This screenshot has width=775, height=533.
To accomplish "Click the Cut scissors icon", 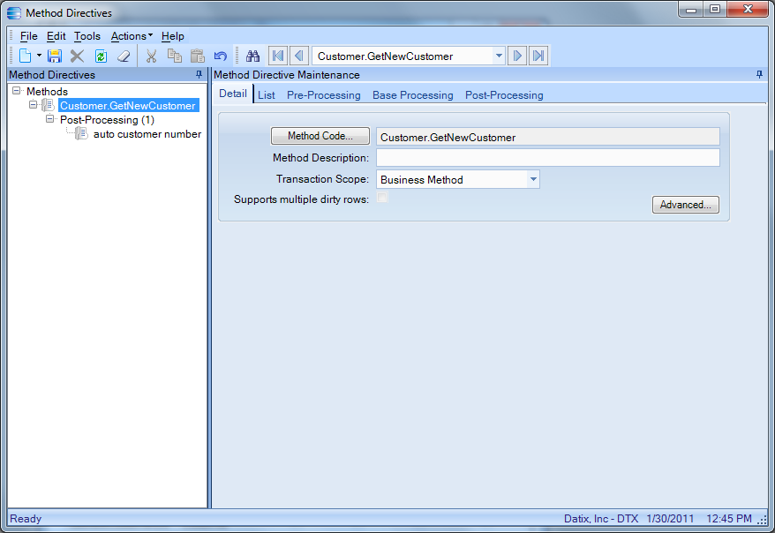I will click(151, 56).
